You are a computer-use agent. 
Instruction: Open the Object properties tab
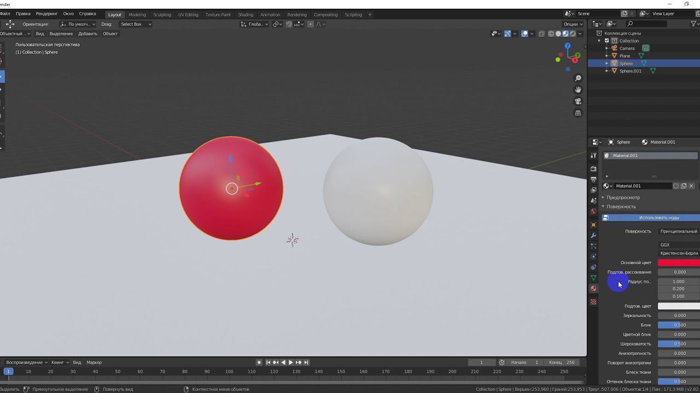tap(593, 225)
